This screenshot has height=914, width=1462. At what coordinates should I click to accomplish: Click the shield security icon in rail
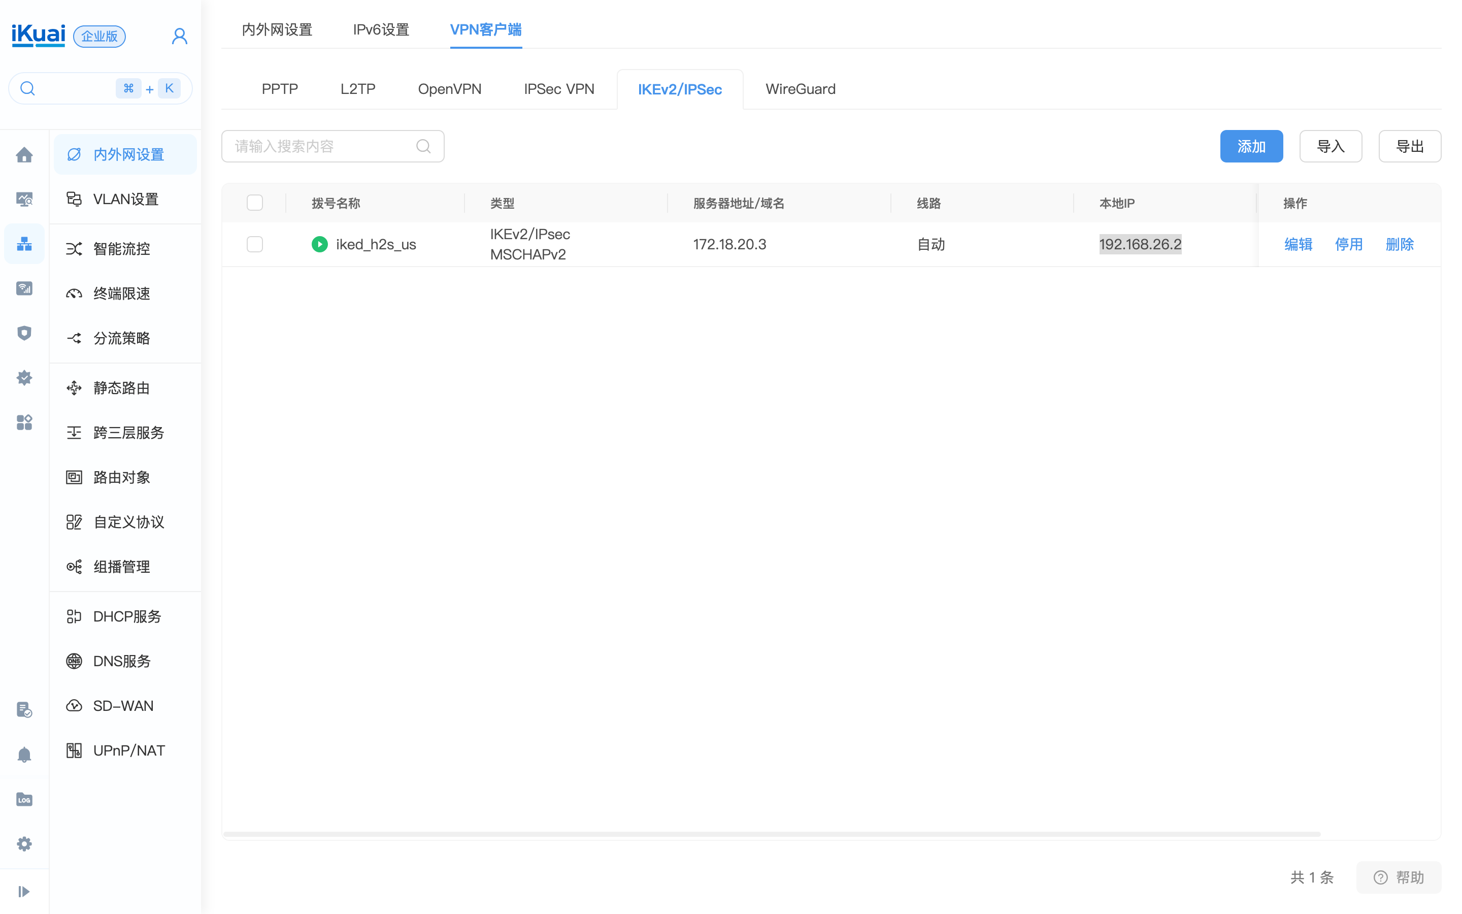[24, 333]
